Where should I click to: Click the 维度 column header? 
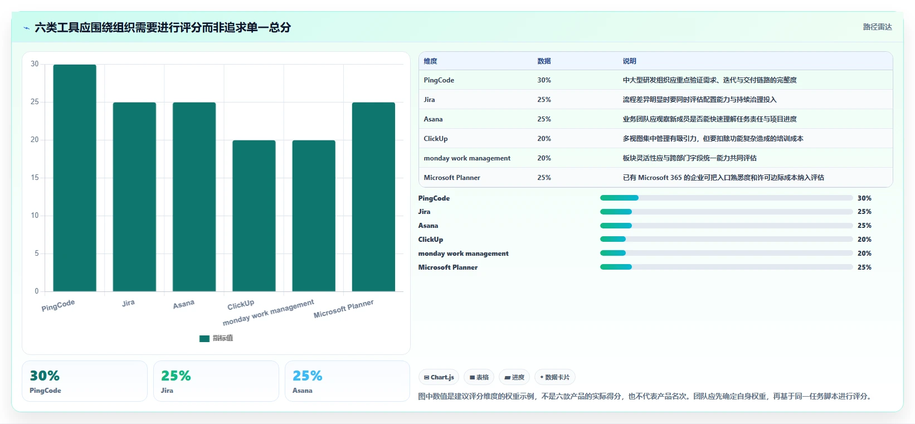(x=431, y=61)
